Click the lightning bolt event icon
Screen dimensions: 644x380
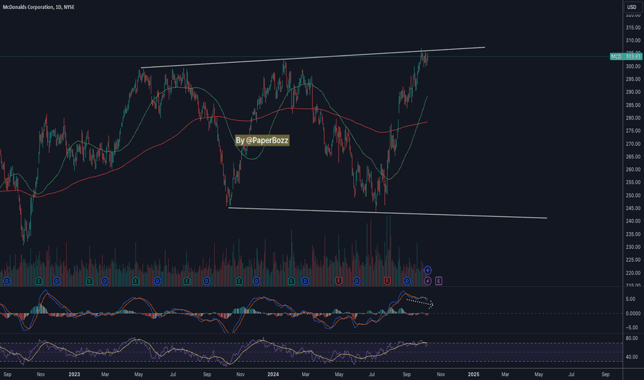428,281
